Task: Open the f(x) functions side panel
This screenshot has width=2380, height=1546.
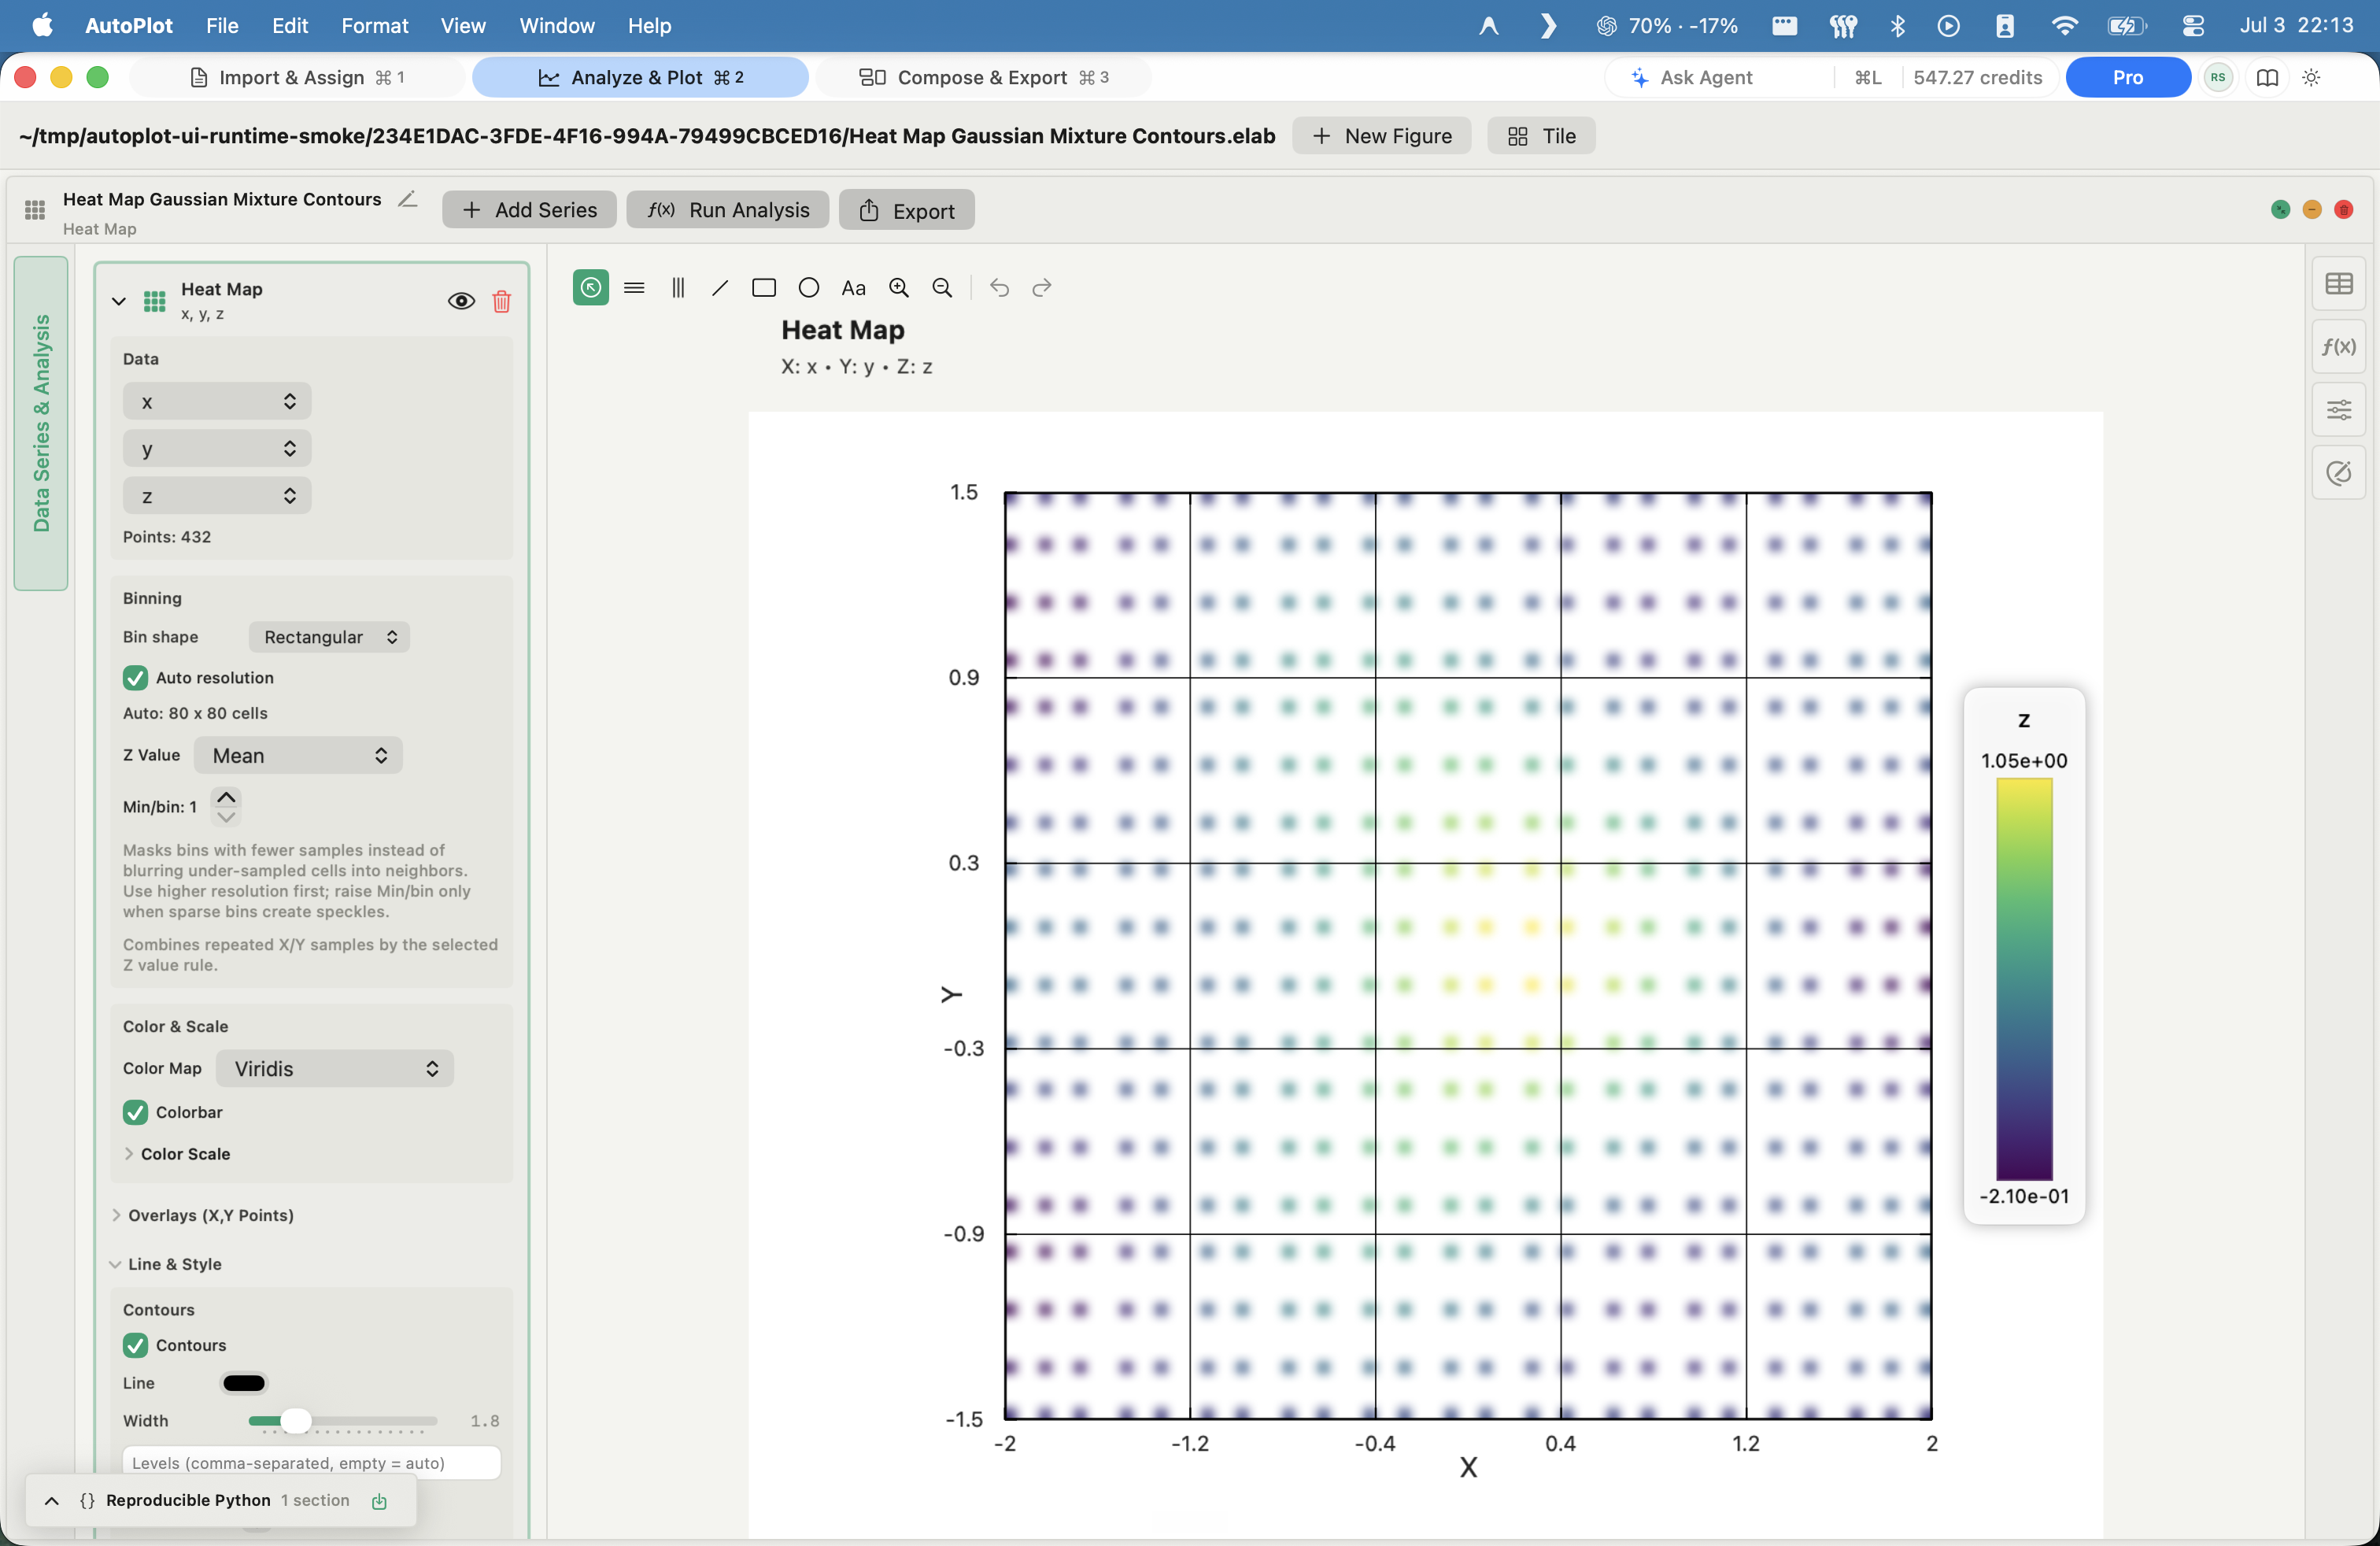Action: point(2339,346)
